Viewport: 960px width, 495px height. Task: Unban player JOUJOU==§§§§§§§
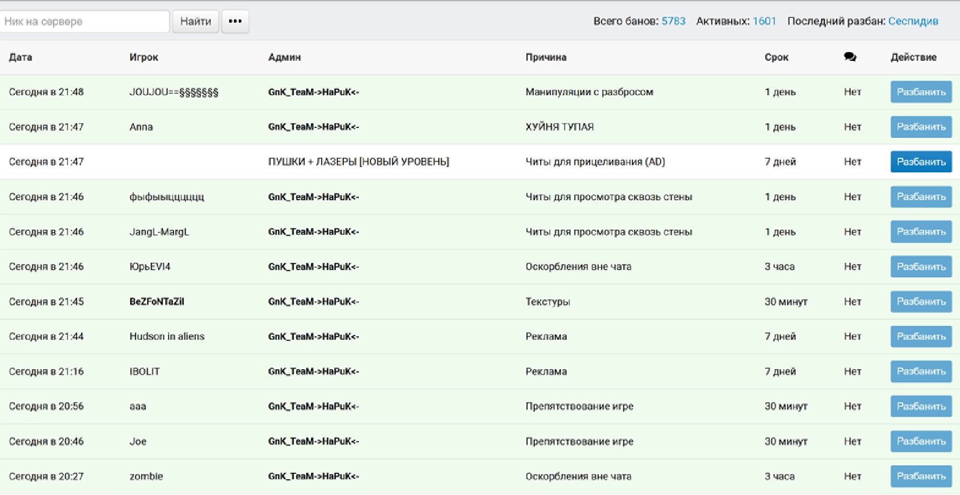coord(920,92)
